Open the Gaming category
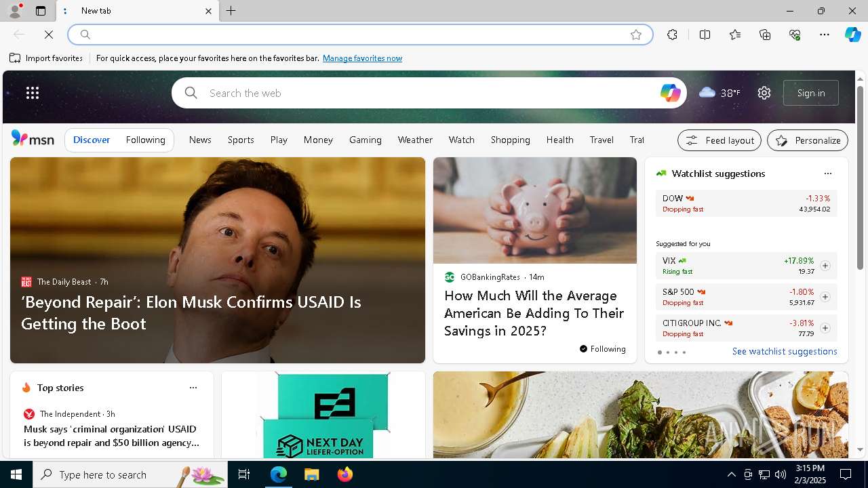This screenshot has width=868, height=488. [366, 140]
